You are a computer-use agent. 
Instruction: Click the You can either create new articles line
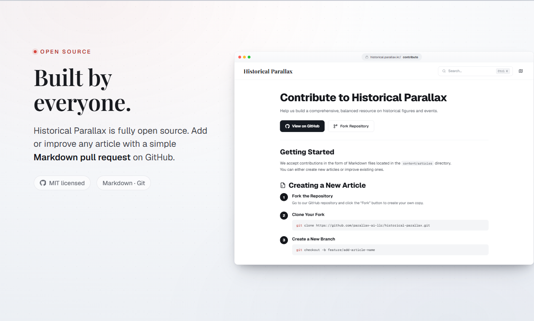[332, 170]
